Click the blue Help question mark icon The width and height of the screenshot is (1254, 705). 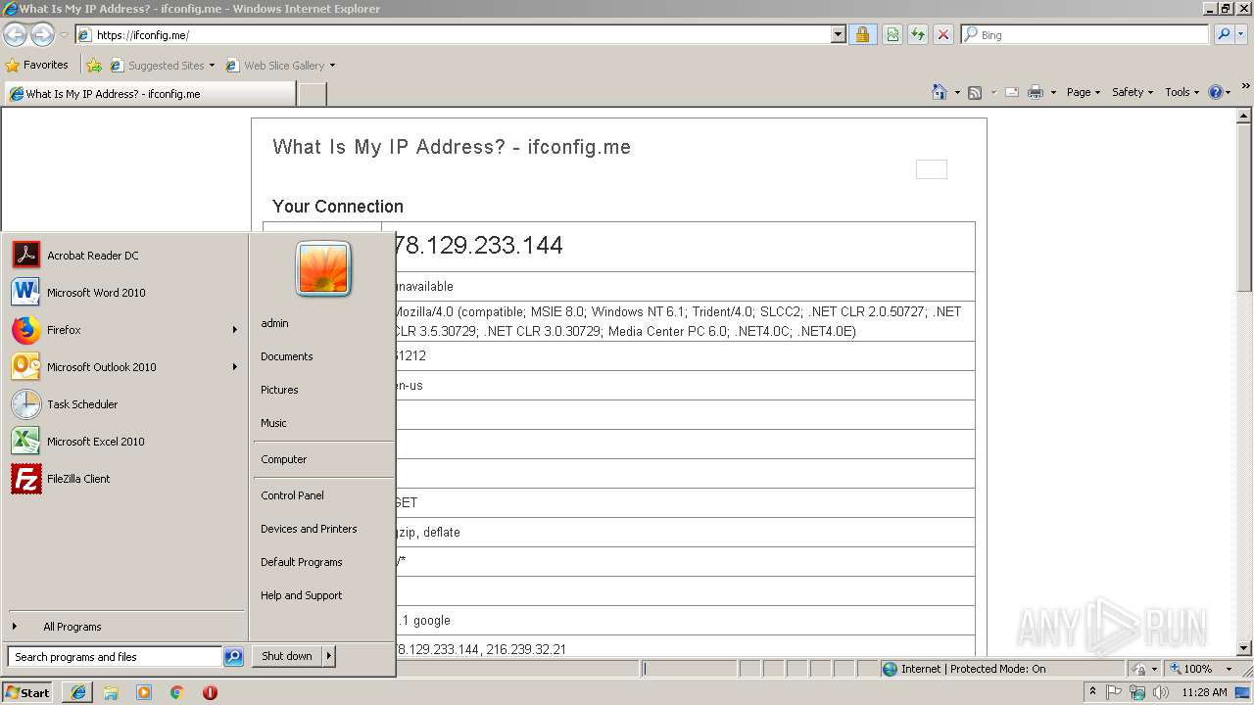tap(1216, 92)
